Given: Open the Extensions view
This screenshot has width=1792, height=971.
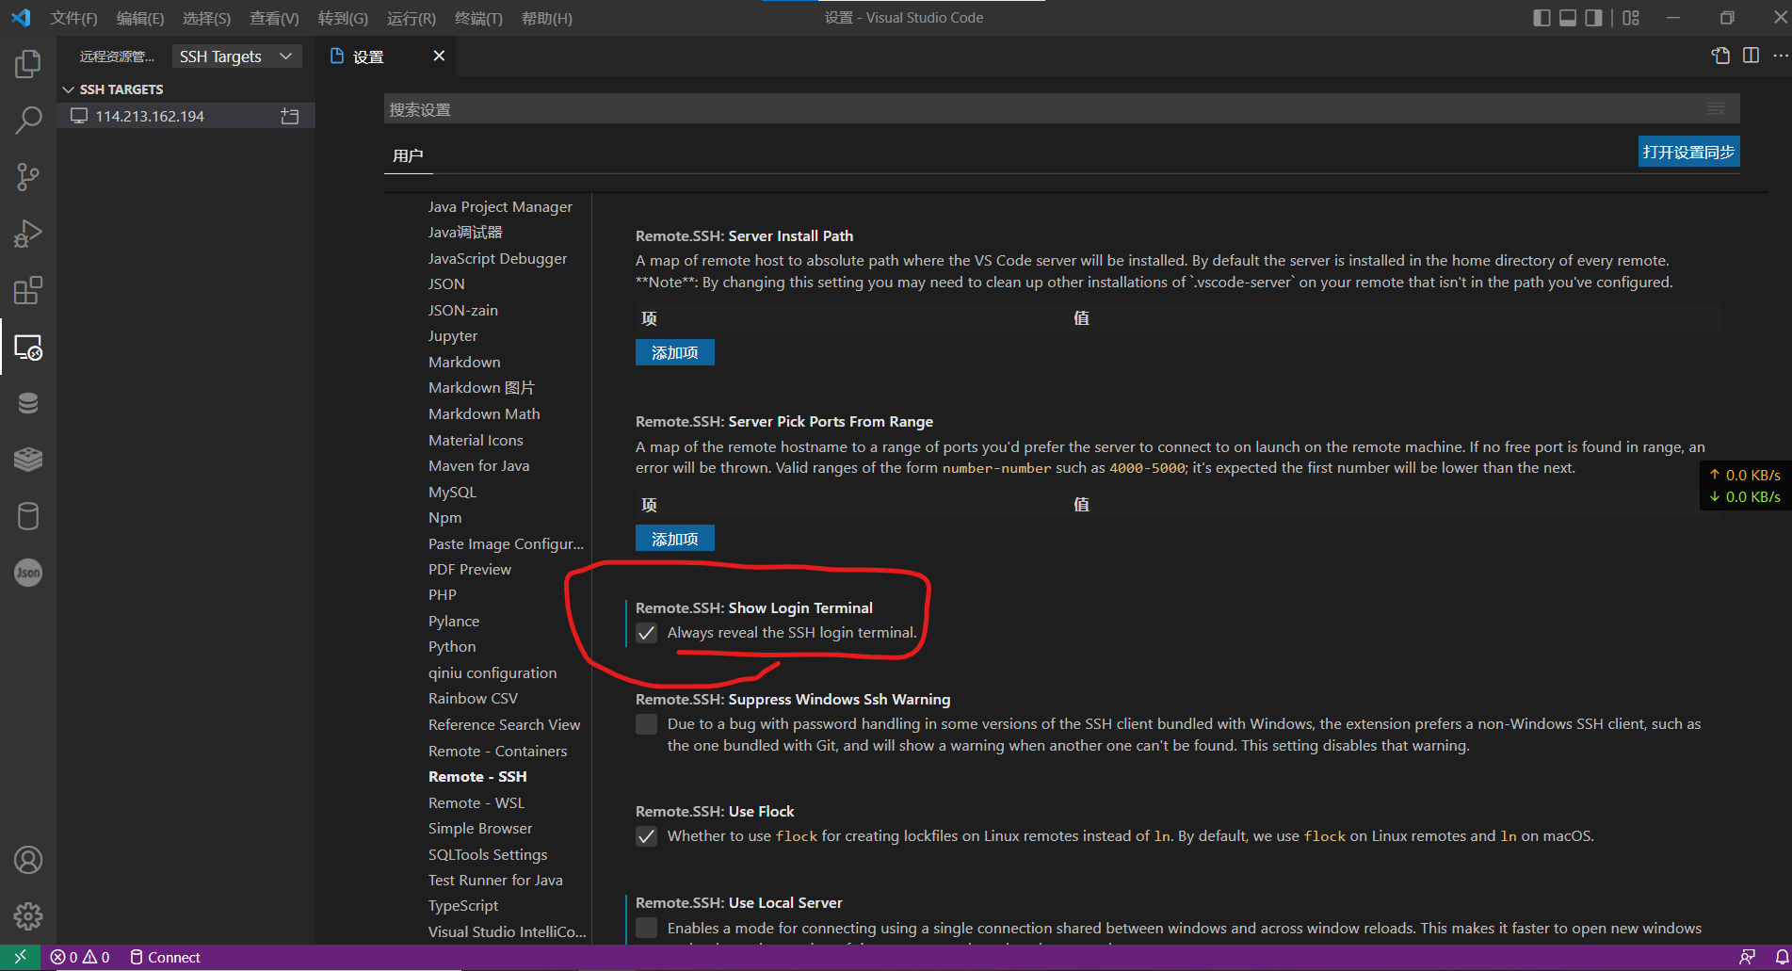Looking at the screenshot, I should [x=28, y=290].
